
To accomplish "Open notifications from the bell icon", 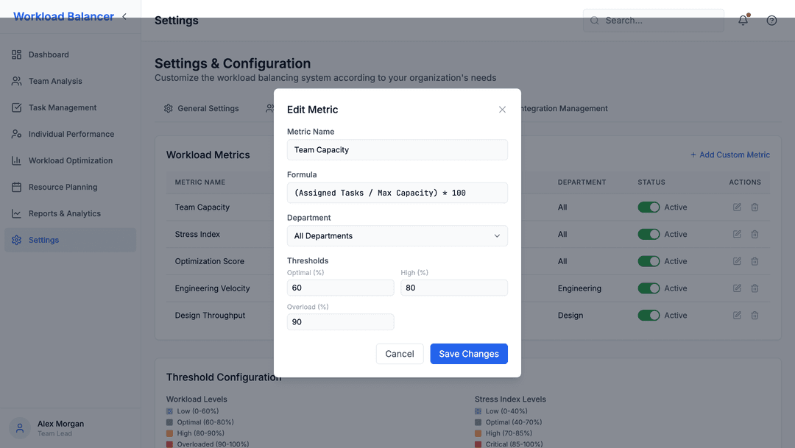I will tap(743, 21).
